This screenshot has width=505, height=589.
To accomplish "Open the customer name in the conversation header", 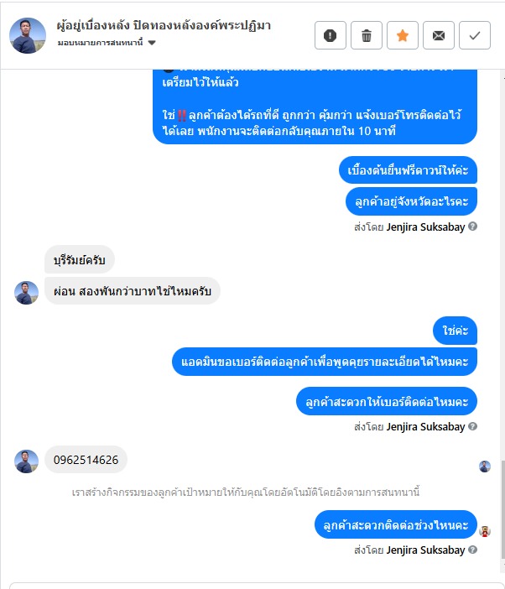I will [164, 25].
